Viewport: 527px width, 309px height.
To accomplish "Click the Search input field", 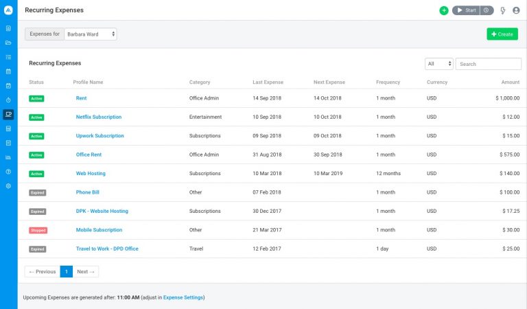I will pos(488,64).
